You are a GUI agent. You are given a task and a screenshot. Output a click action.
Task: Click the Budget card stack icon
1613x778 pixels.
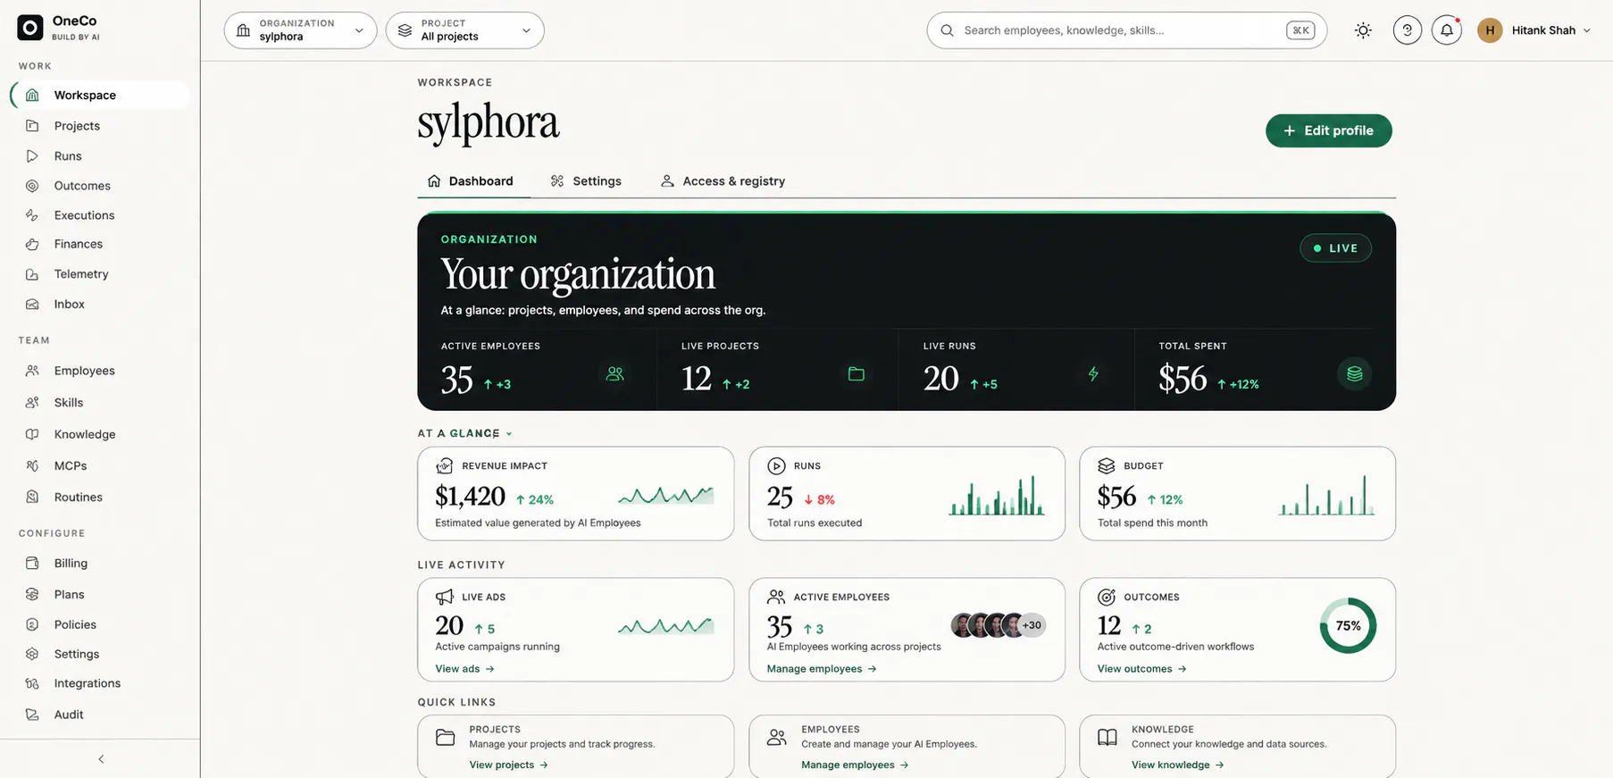click(x=1107, y=466)
